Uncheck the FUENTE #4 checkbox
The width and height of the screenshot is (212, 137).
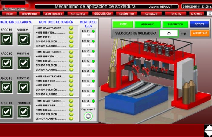(x=24, y=112)
